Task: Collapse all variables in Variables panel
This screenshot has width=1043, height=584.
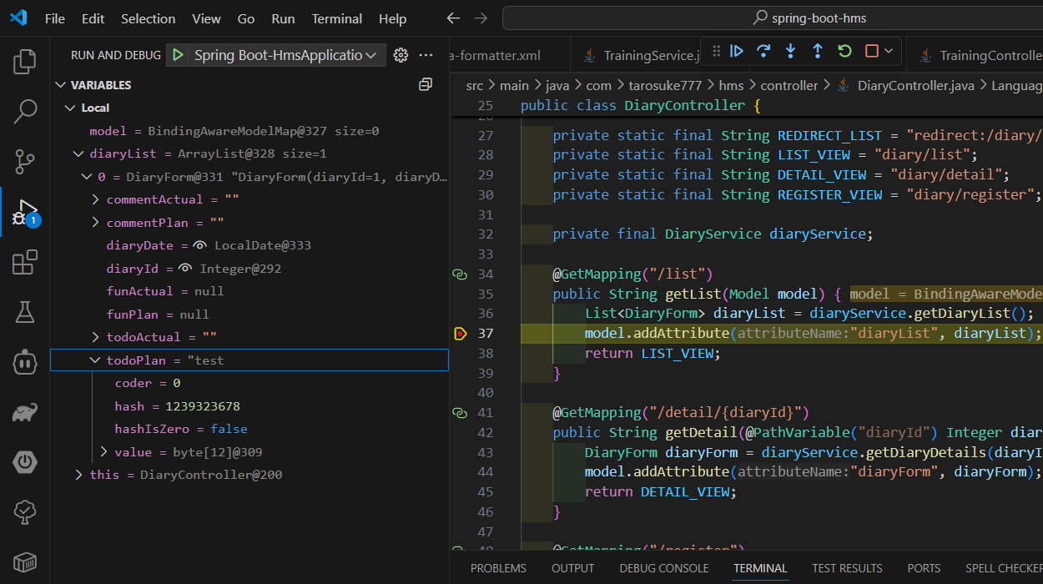Action: point(426,85)
